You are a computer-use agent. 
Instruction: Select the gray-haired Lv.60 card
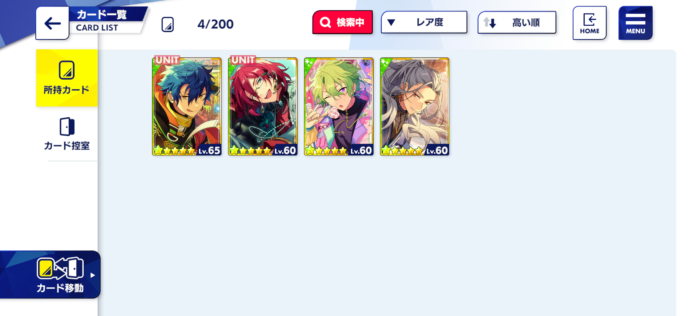pos(415,106)
